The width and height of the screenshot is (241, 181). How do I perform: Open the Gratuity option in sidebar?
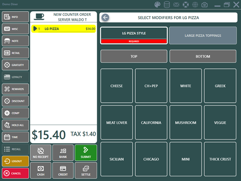coord(15,65)
